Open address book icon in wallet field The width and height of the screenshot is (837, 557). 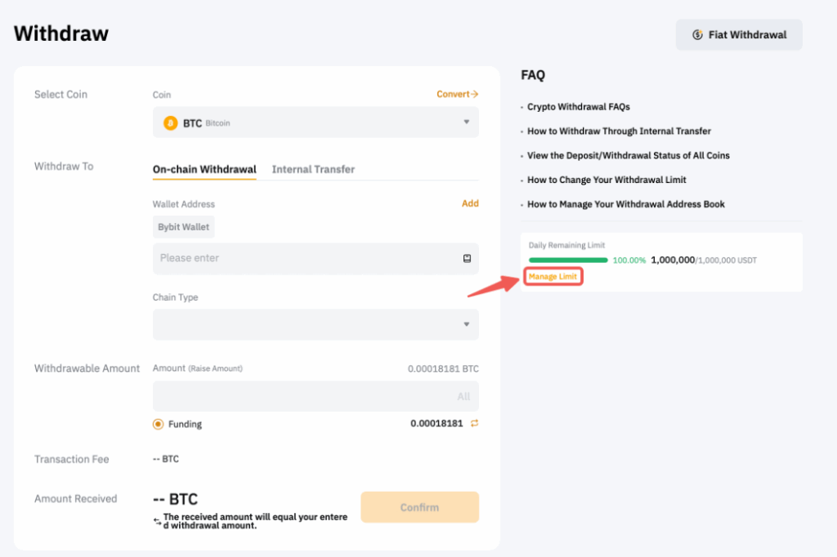pyautogui.click(x=467, y=258)
